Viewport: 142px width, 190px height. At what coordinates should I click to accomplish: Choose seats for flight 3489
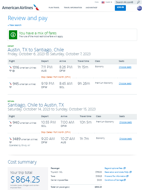(125, 139)
